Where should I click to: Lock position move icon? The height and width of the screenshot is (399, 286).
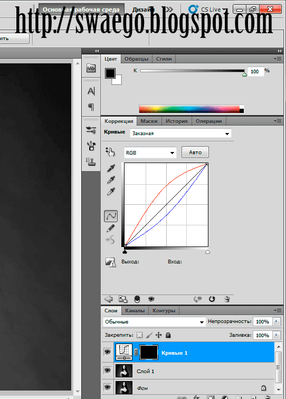[158, 335]
